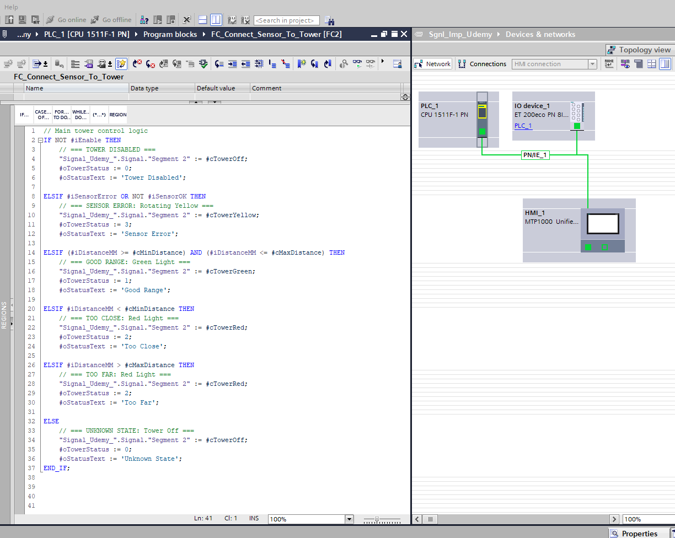This screenshot has height=538, width=675.
Task: Collapse the IF block on line 2
Action: pos(40,141)
